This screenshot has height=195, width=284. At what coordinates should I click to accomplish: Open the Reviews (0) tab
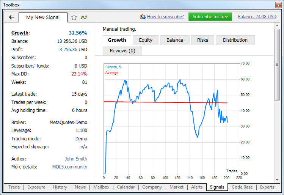click(x=122, y=51)
